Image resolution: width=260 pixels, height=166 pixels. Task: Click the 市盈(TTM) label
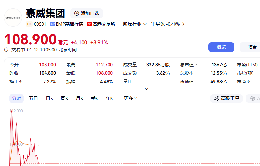tap(247, 65)
